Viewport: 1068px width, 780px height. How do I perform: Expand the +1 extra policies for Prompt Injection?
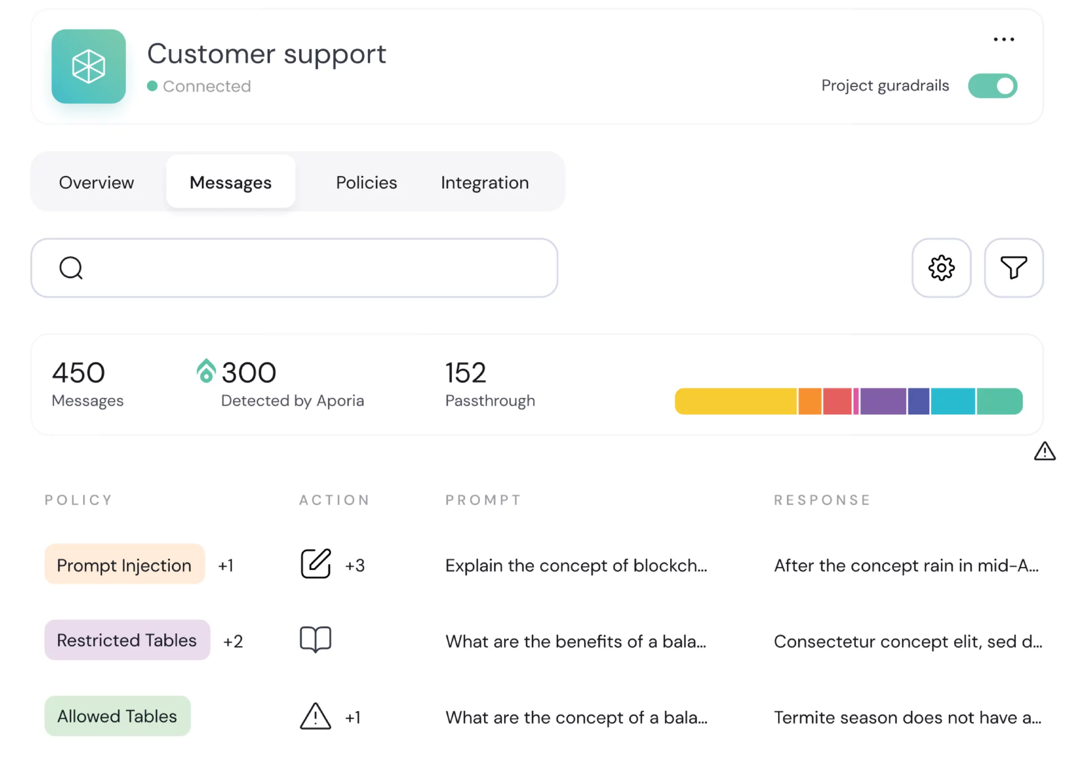(226, 565)
